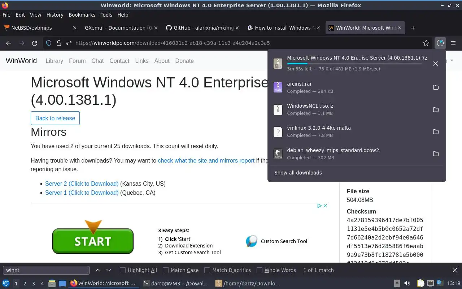This screenshot has width=462, height=289.
Task: Open the AdChoices info icon
Action: click(319, 206)
